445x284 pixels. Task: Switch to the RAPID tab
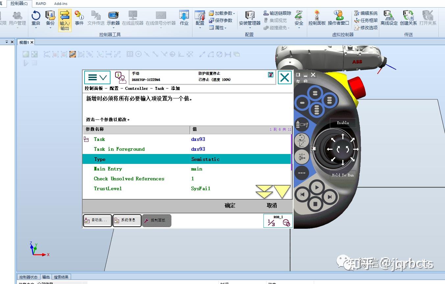41,4
